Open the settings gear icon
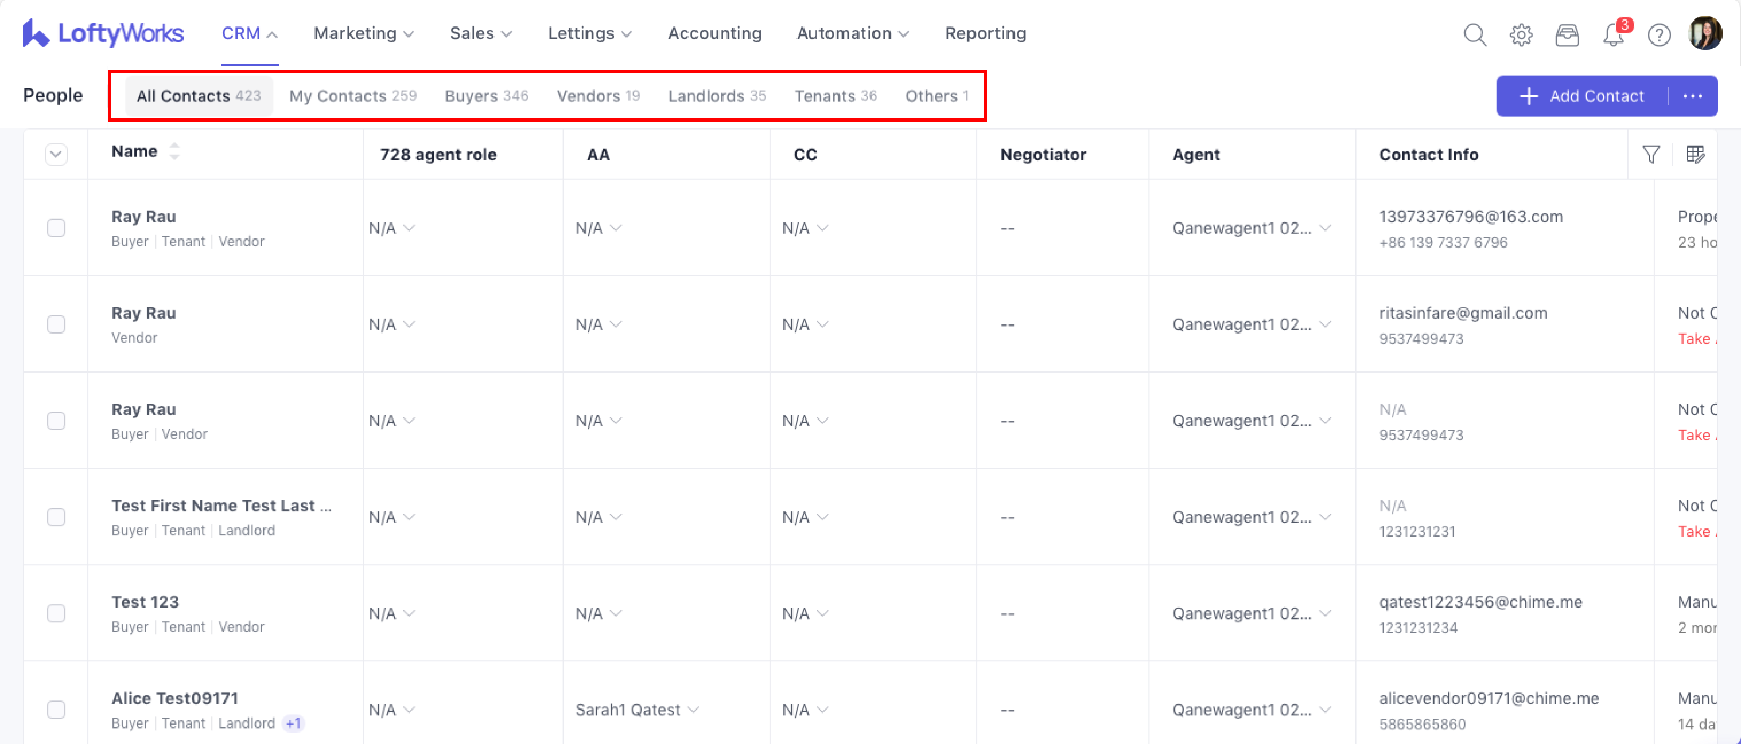The height and width of the screenshot is (744, 1741). click(x=1521, y=34)
